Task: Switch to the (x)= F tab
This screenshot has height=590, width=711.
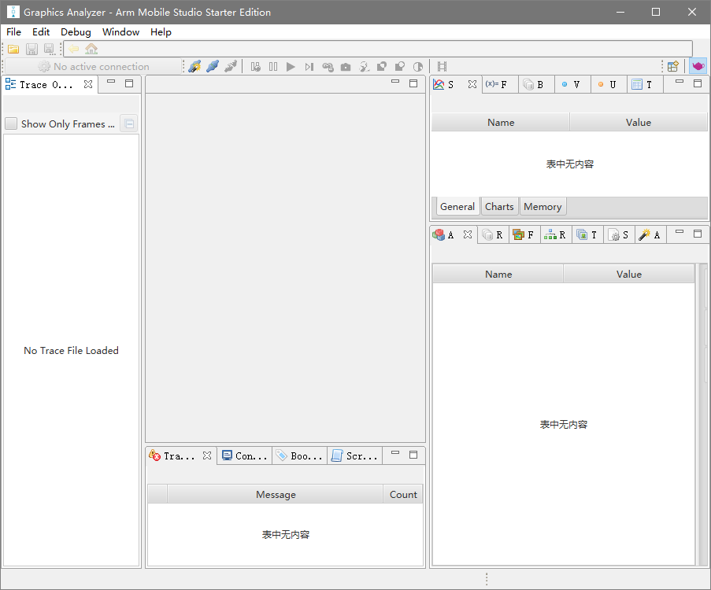Action: (500, 84)
